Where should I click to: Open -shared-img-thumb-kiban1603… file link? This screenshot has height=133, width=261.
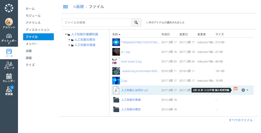[140, 71]
